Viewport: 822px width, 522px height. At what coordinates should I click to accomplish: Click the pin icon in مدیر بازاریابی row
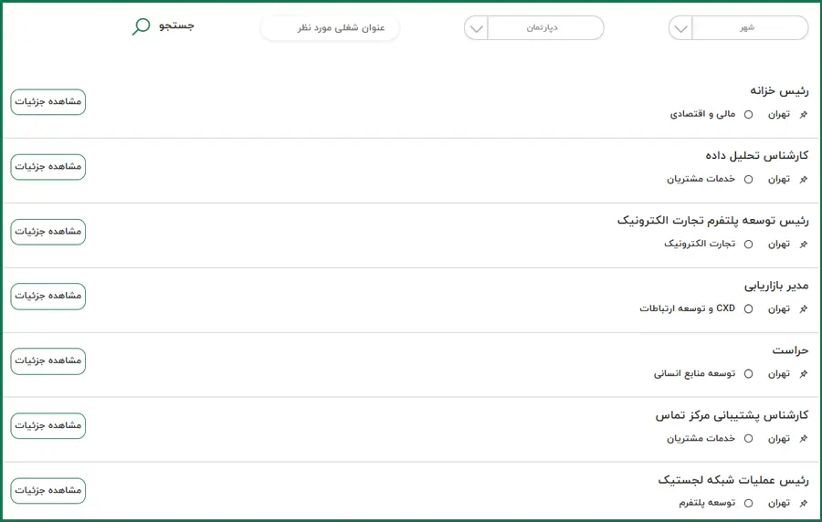[x=804, y=309]
